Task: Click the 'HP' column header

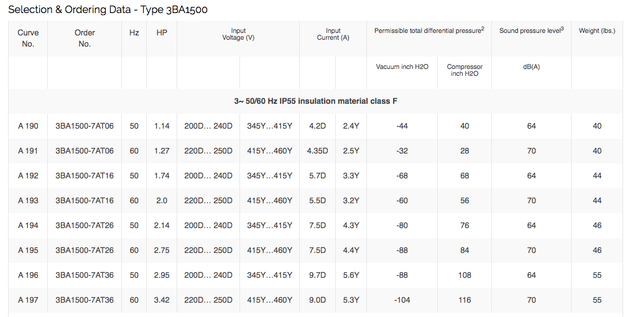Action: point(162,32)
